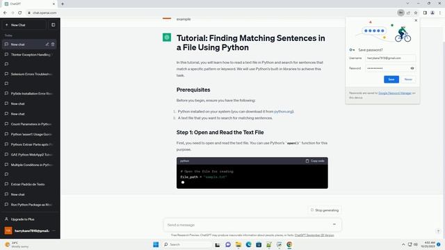This screenshot has width=445, height=250.
Task: Open the Chrome three-dot menu
Action: click(x=440, y=12)
